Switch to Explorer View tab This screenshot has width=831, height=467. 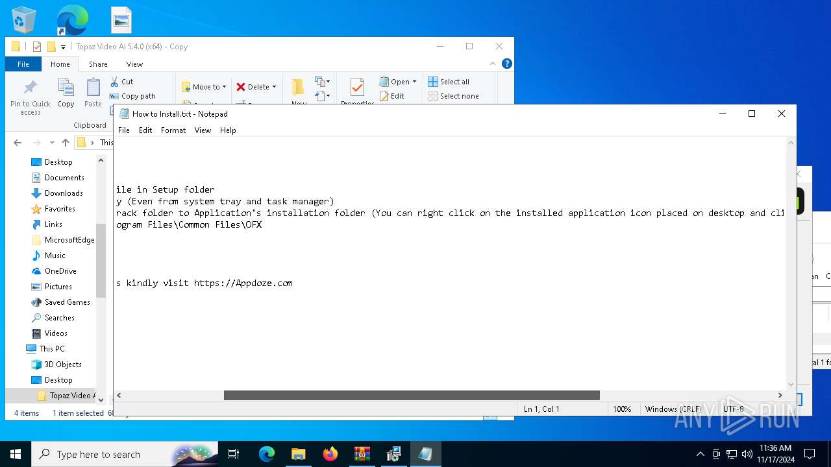tap(134, 64)
